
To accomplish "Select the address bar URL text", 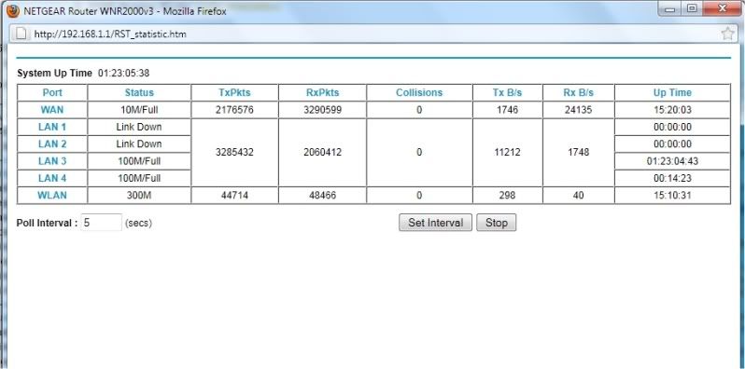I will [x=110, y=34].
